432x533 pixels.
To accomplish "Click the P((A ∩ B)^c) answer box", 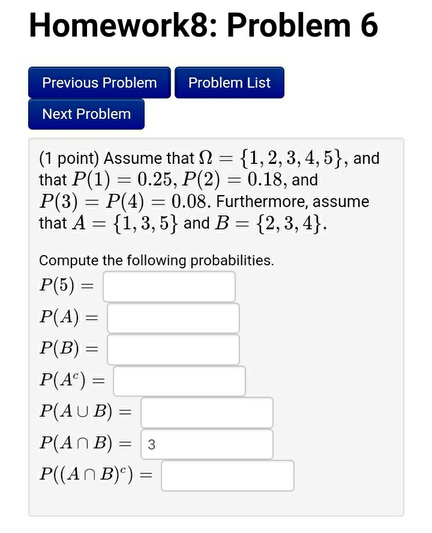I will point(228,475).
